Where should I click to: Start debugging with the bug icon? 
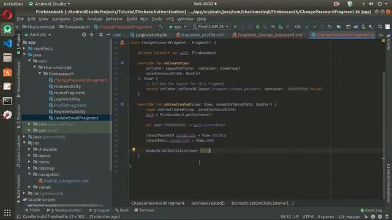pyautogui.click(x=257, y=27)
